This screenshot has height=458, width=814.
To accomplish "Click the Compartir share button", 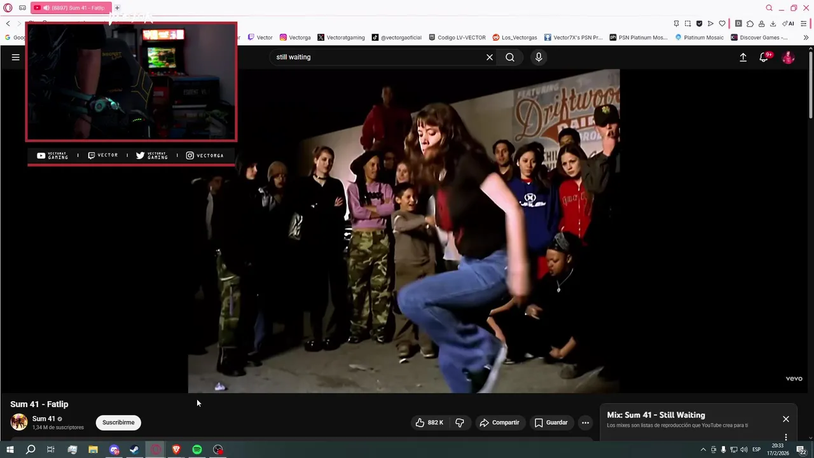I will (500, 422).
